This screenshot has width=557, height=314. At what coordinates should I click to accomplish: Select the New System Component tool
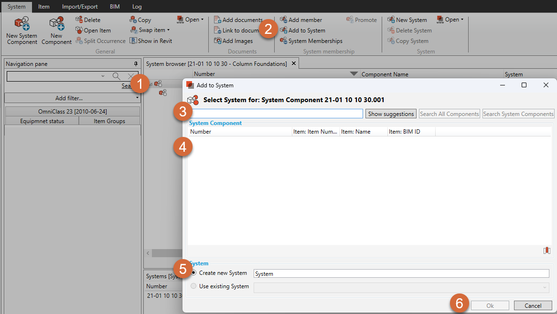[21, 30]
